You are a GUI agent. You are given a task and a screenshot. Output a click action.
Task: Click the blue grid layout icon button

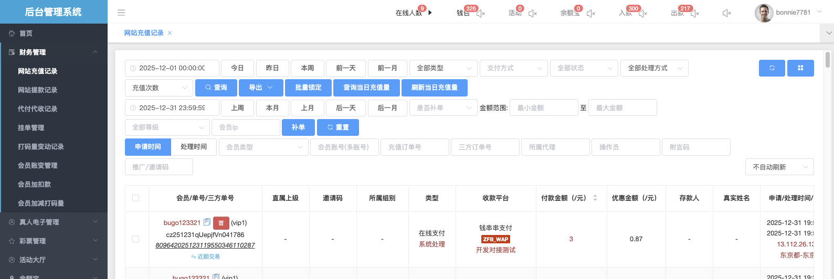[x=800, y=68]
